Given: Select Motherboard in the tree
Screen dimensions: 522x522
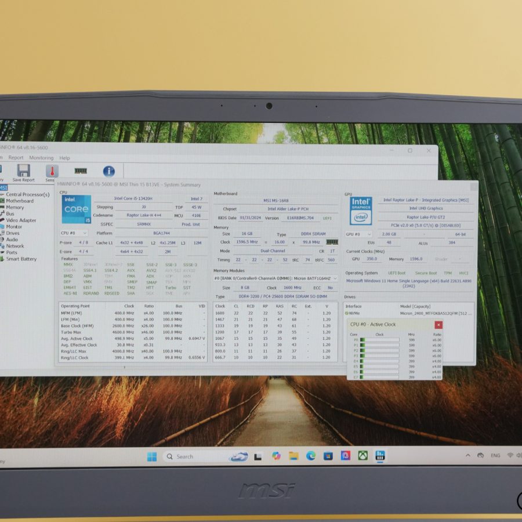Looking at the screenshot, I should tap(20, 201).
